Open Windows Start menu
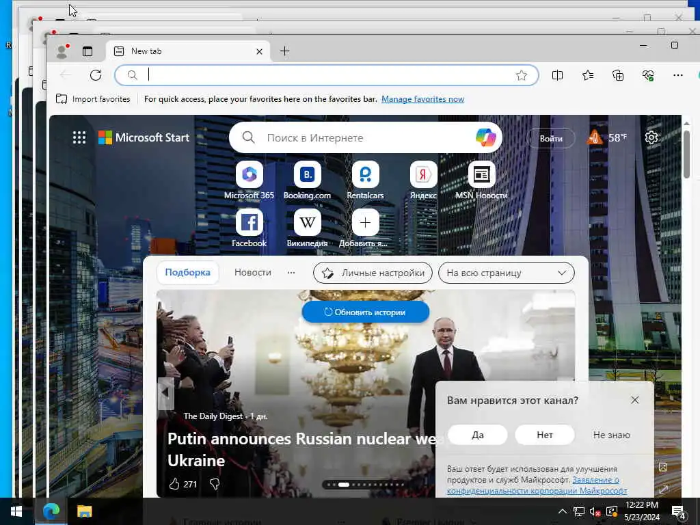The image size is (700, 525). pos(16,511)
